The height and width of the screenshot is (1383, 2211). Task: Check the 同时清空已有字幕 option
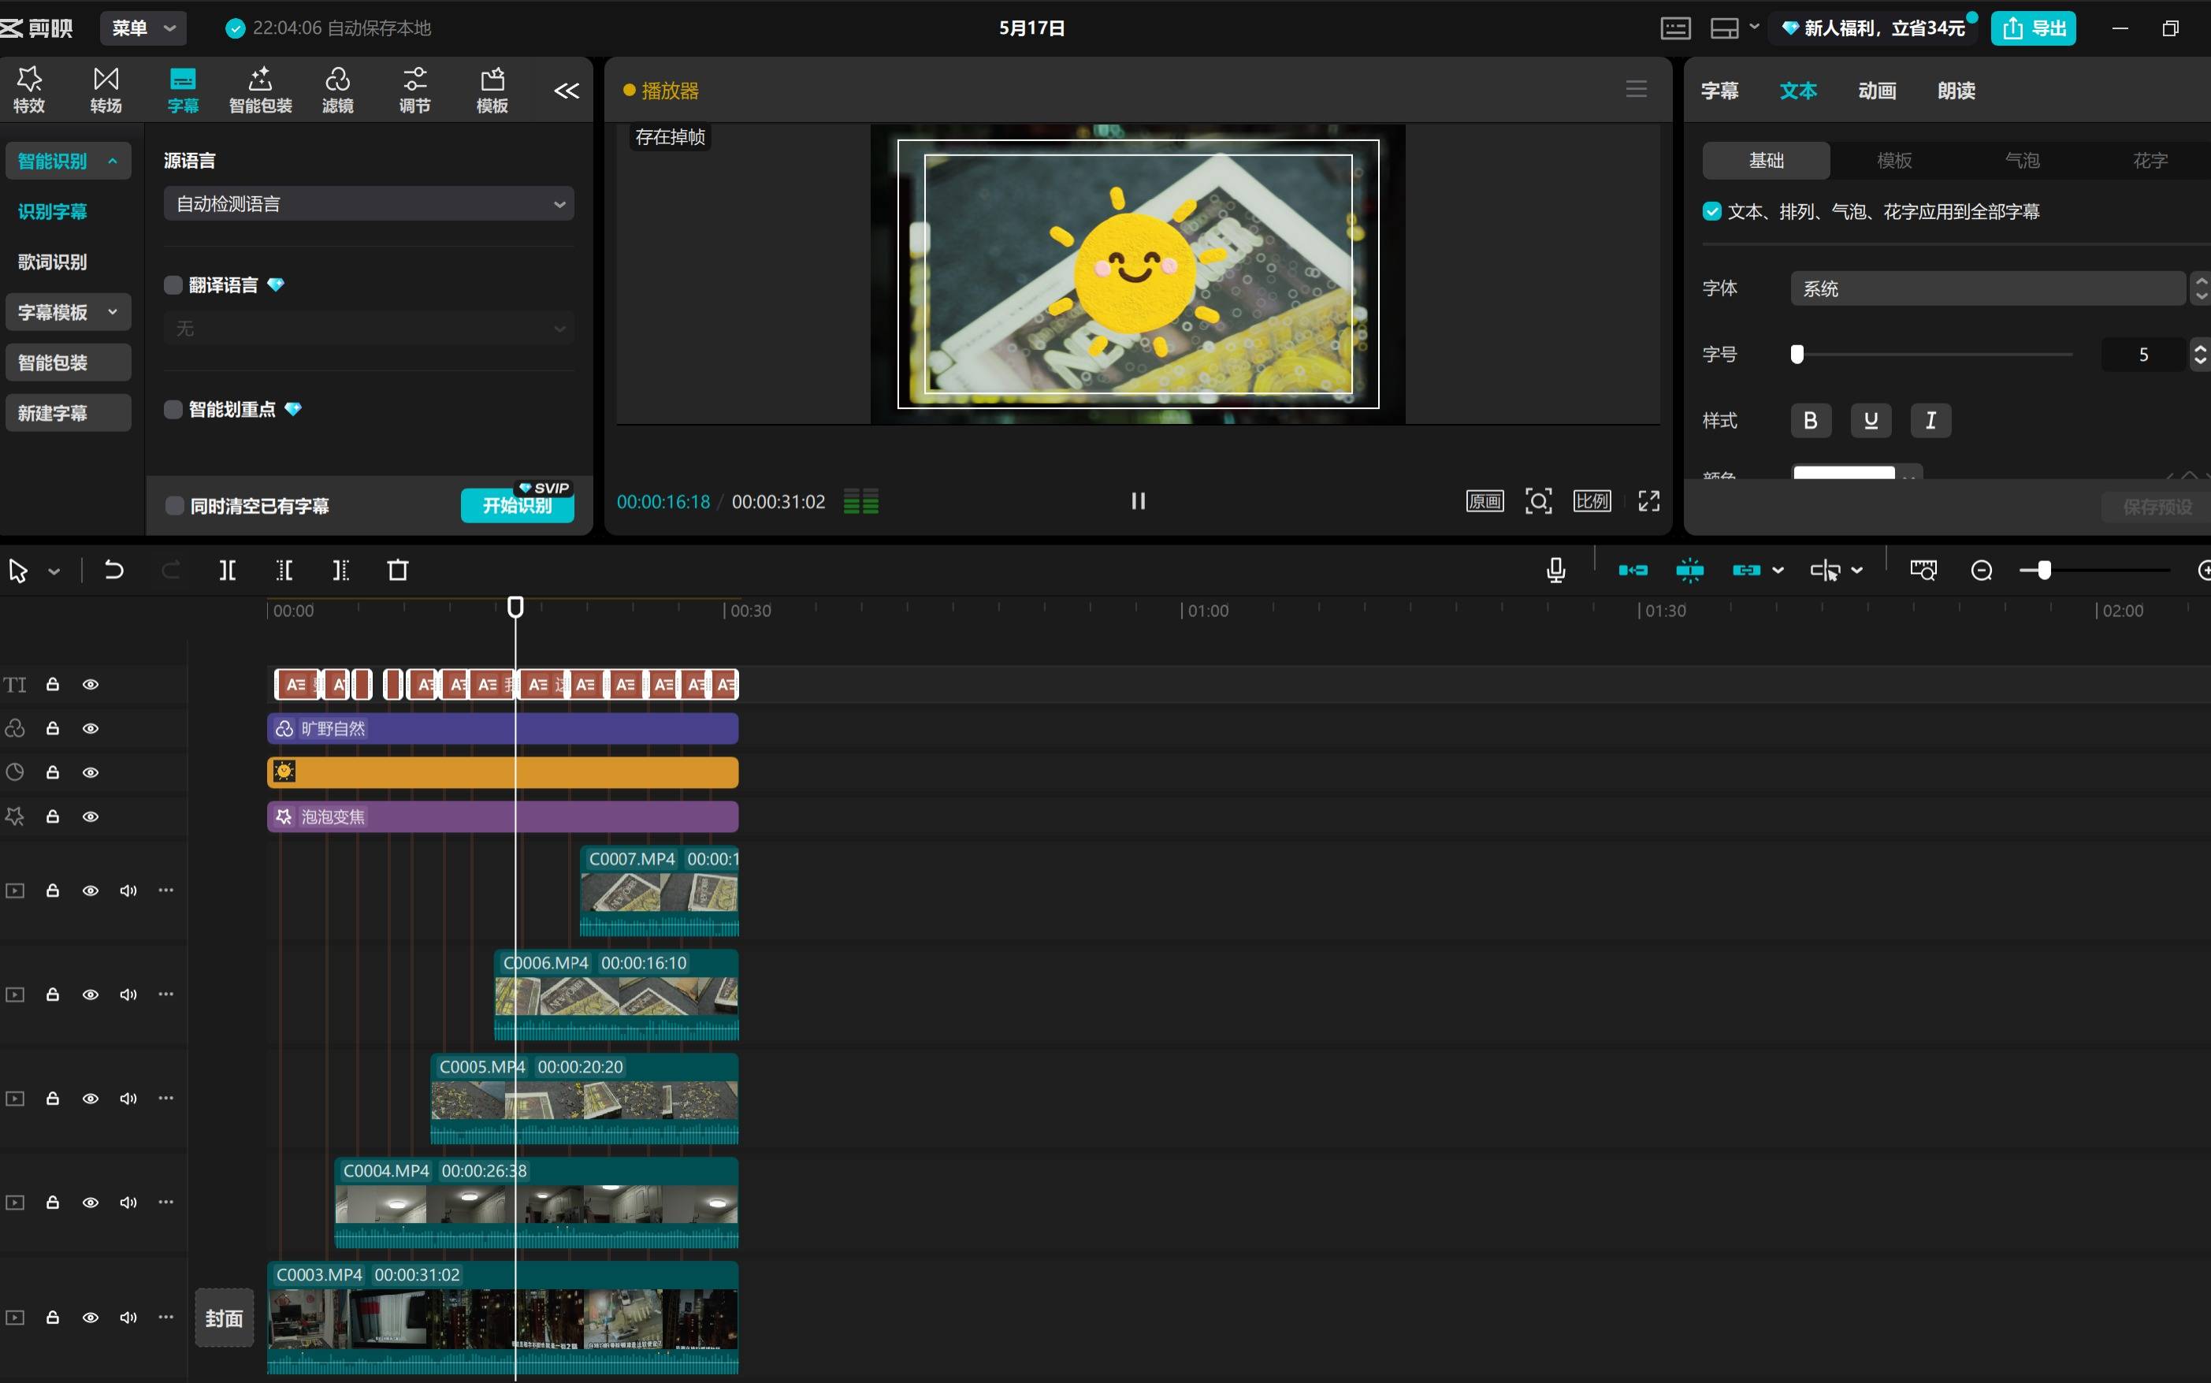coord(175,506)
